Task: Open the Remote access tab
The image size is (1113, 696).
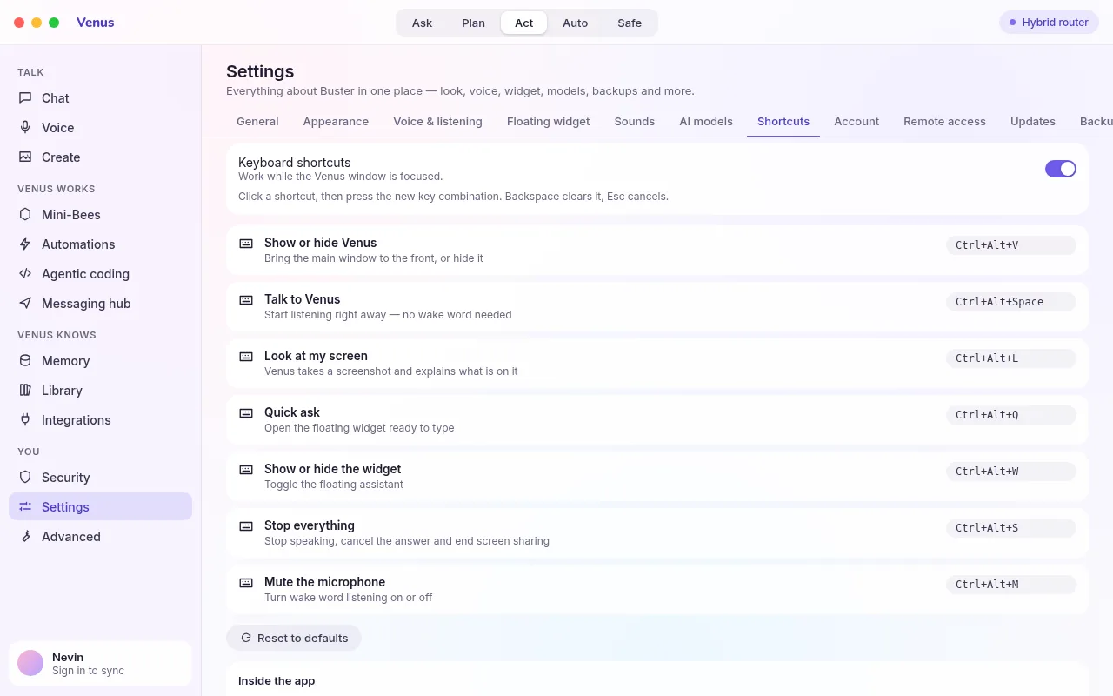Action: [x=944, y=122]
